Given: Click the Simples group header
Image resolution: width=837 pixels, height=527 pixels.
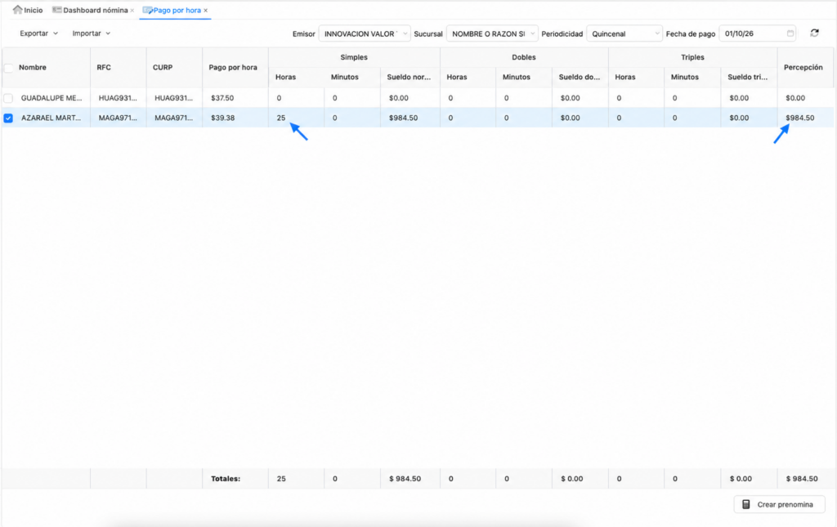Looking at the screenshot, I should [x=354, y=57].
